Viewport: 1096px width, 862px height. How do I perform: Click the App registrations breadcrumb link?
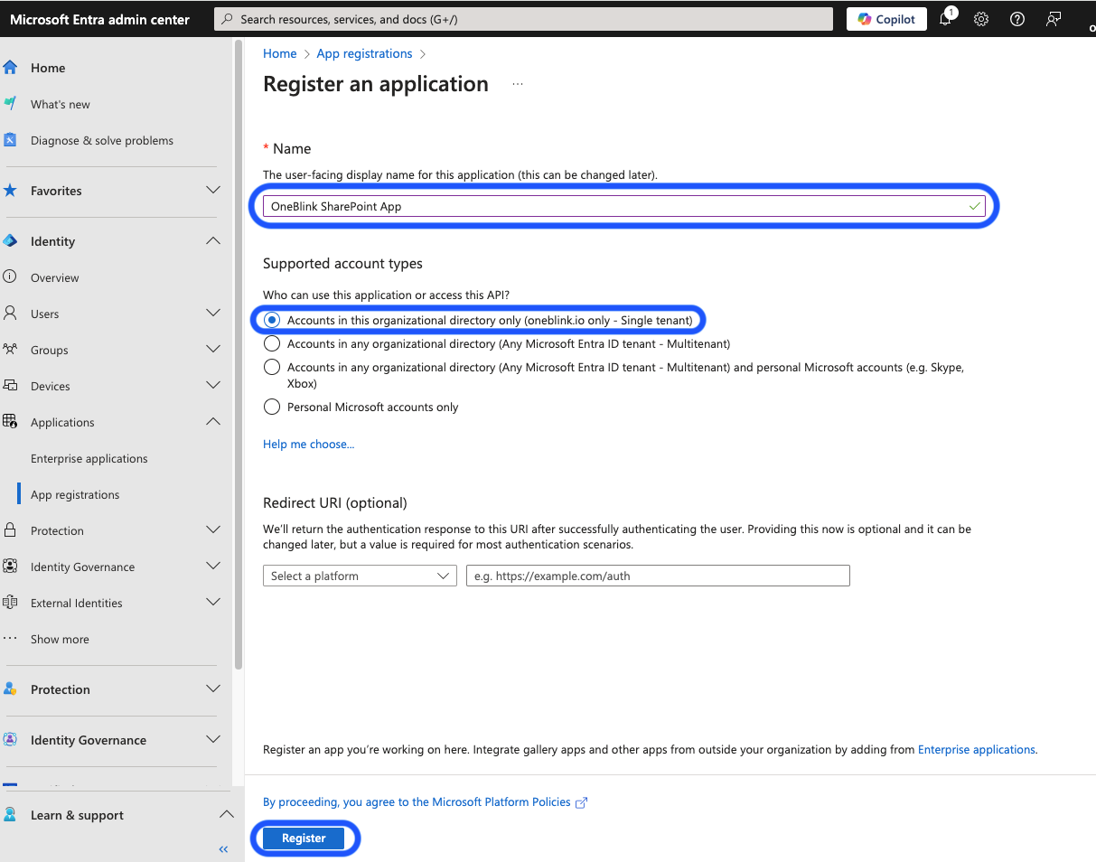pos(364,53)
